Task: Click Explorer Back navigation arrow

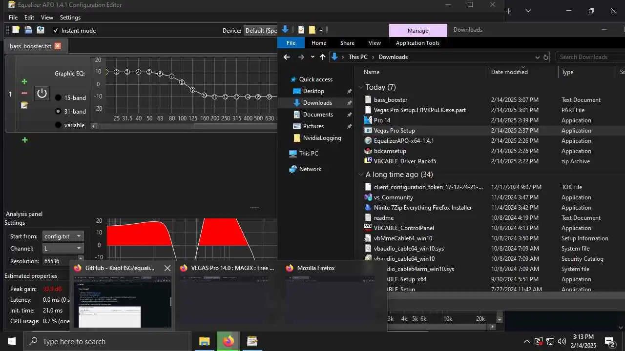Action: click(287, 57)
